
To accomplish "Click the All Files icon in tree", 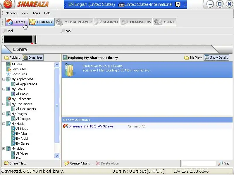I will 9,64.
